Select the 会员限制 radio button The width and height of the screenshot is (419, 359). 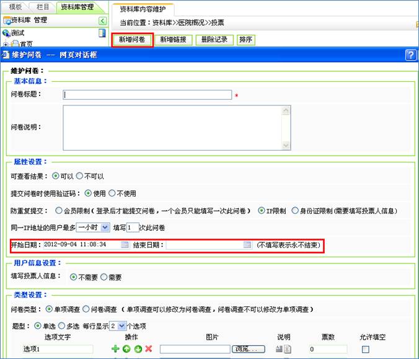(x=58, y=211)
